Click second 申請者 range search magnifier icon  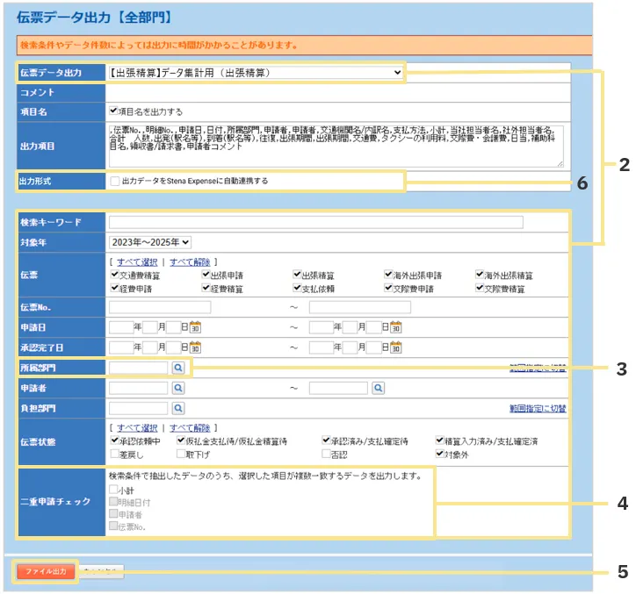(x=379, y=387)
